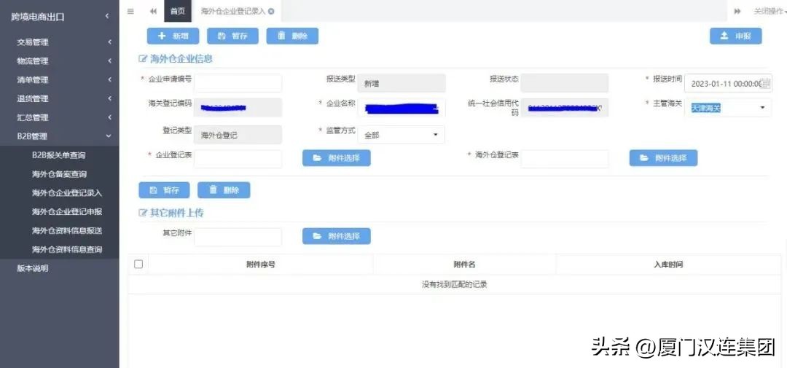The height and width of the screenshot is (368, 787).
Task: Click the 其它附件 input field
Action: [238, 237]
